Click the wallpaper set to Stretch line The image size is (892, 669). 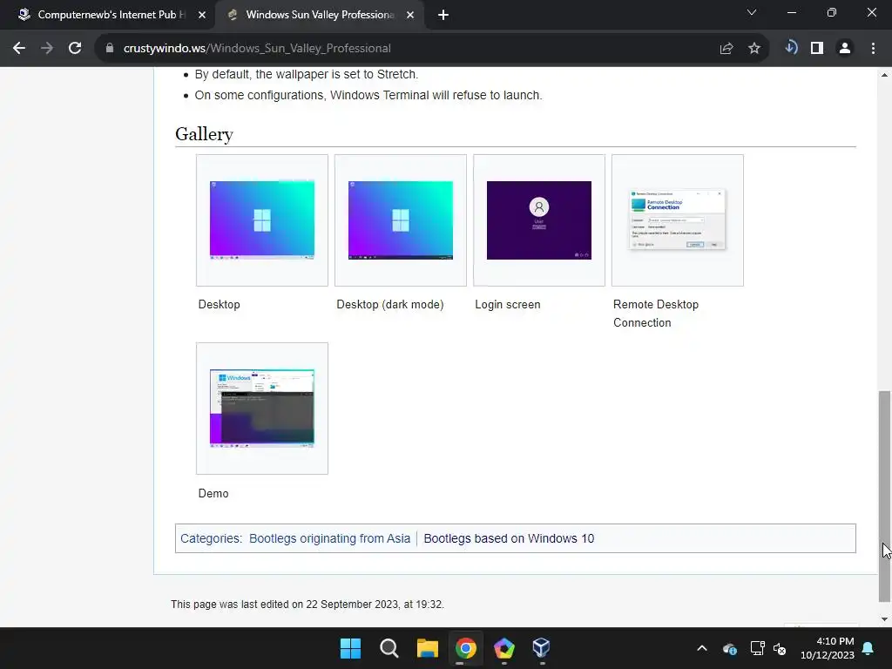coord(306,74)
